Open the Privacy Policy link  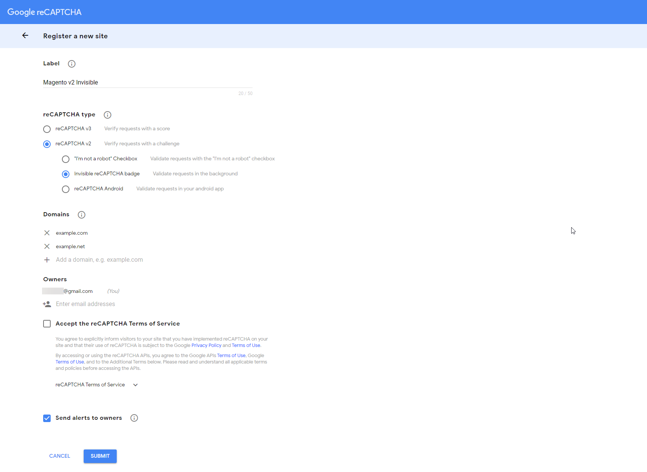coord(206,345)
